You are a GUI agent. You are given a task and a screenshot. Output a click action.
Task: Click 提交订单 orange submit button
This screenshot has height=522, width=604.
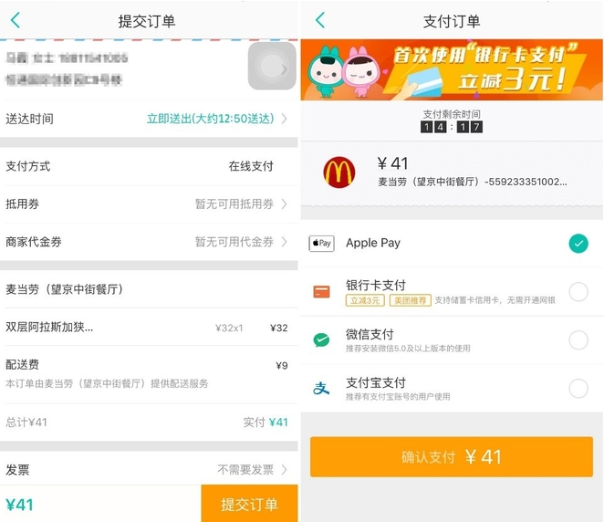click(x=249, y=504)
